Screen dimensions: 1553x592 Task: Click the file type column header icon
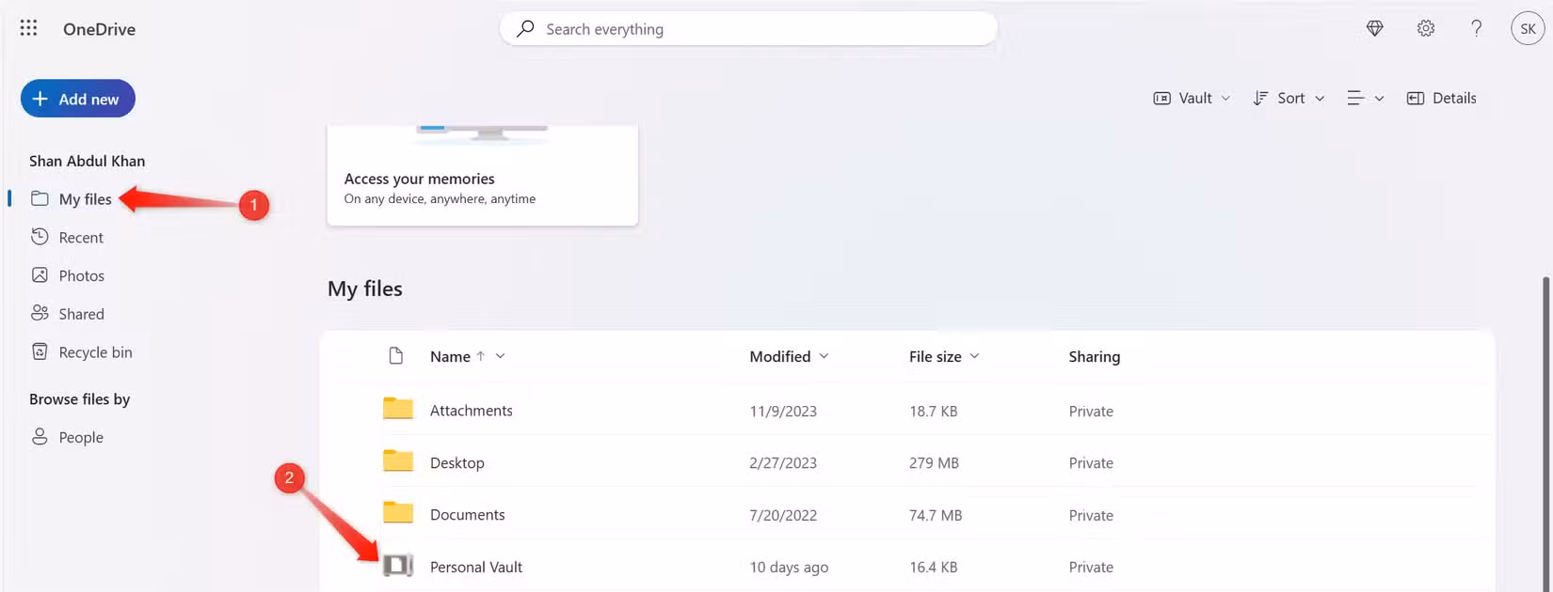(396, 356)
